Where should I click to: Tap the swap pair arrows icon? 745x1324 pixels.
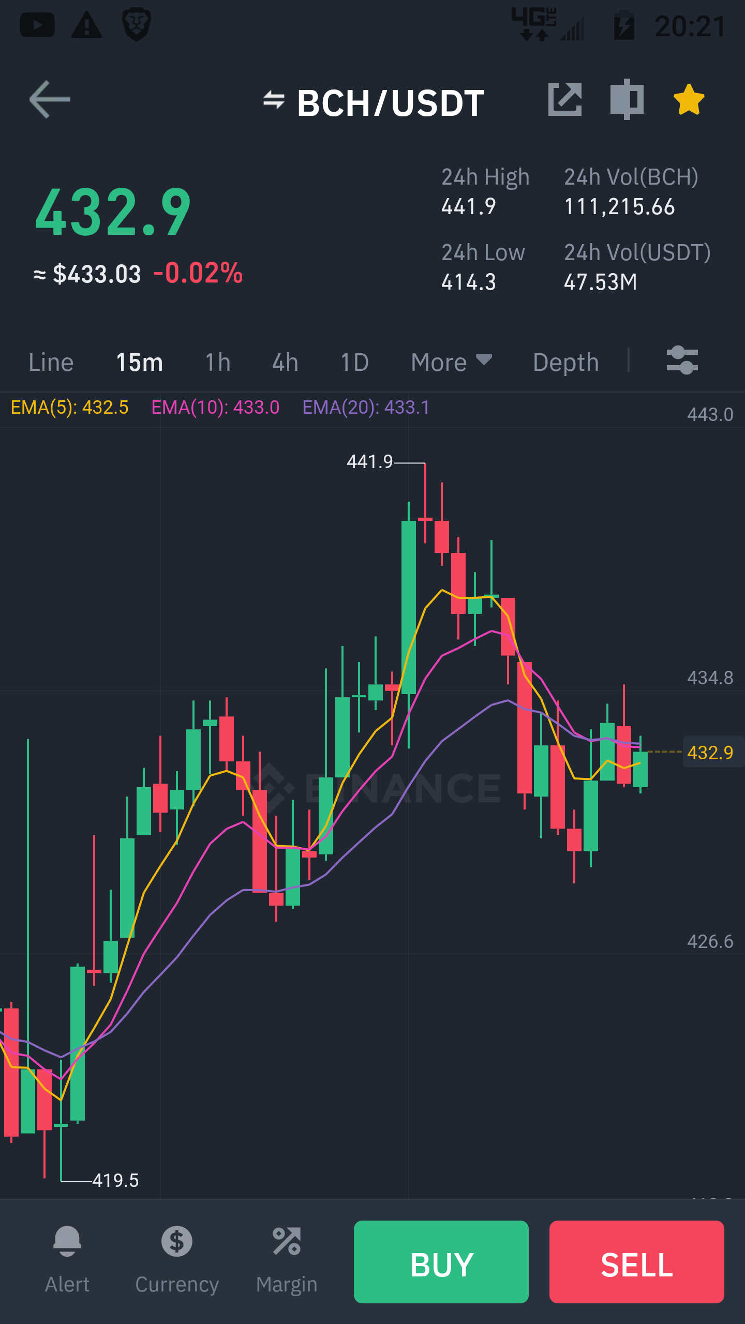tap(274, 100)
